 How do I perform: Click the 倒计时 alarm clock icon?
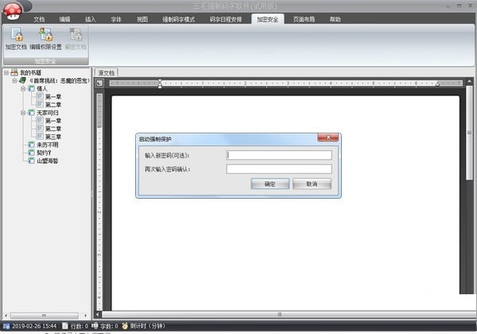click(125, 326)
